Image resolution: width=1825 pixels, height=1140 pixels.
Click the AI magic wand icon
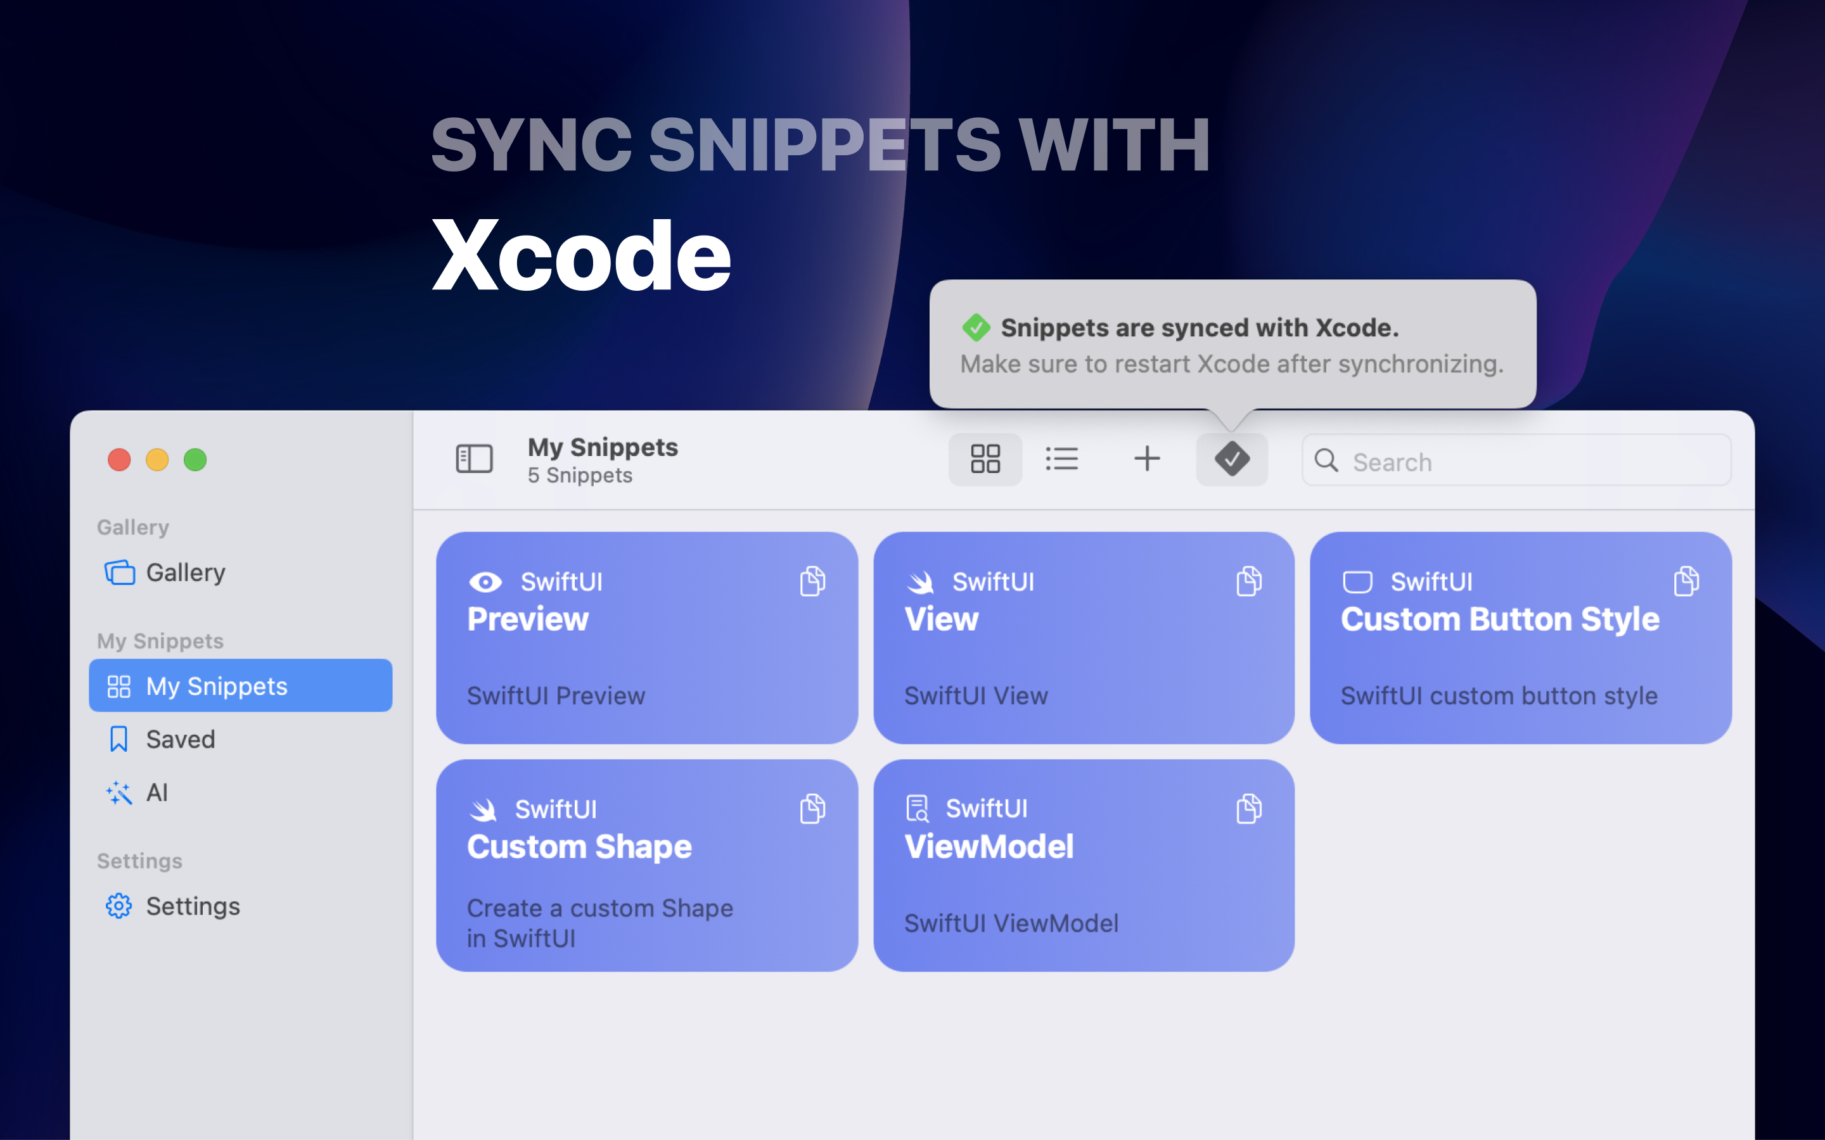click(x=119, y=792)
